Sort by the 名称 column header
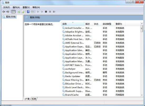Viewport: 145px width, 106px height. coord(73,24)
